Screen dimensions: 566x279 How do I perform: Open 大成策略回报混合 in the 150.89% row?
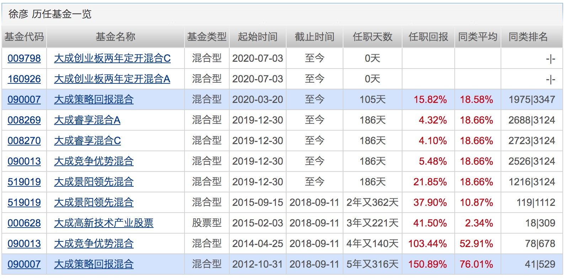(x=94, y=264)
